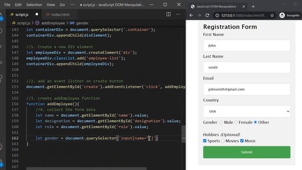
Task: Switch to the script.js editor tab
Action: [22, 15]
